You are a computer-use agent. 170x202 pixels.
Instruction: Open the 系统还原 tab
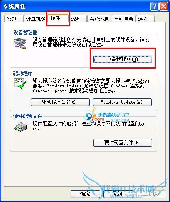coord(99,19)
